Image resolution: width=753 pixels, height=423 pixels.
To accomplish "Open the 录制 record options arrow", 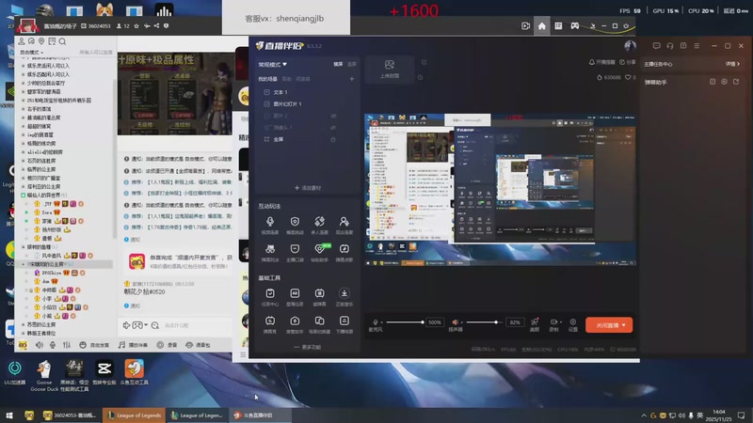I will pyautogui.click(x=560, y=321).
